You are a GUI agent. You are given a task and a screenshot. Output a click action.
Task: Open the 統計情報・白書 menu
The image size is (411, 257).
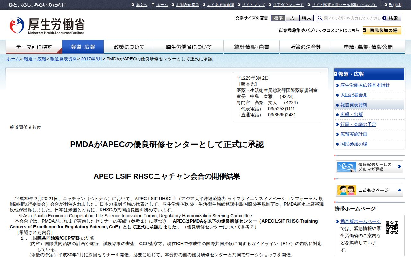[x=251, y=47]
